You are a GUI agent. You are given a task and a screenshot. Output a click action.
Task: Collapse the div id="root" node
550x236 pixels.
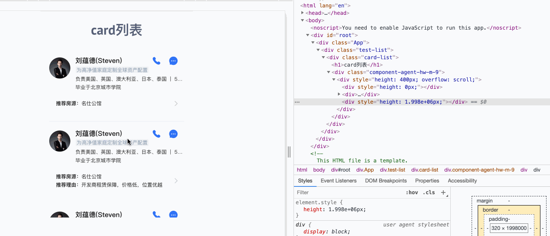click(x=307, y=35)
